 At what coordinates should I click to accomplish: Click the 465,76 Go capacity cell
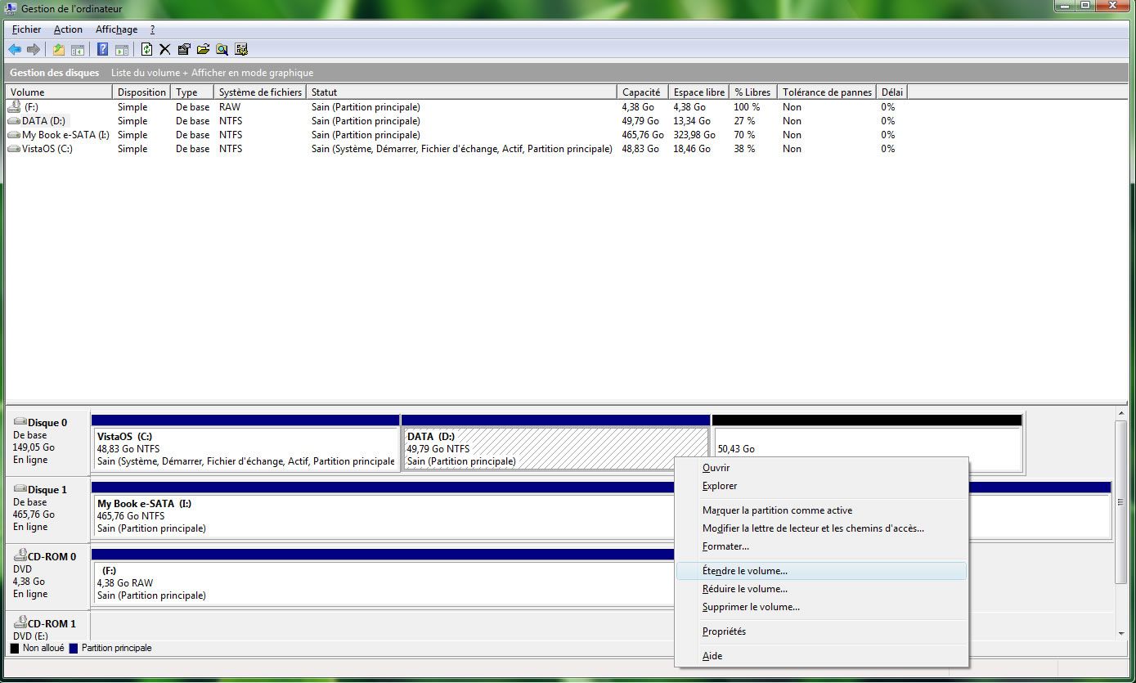(x=643, y=135)
